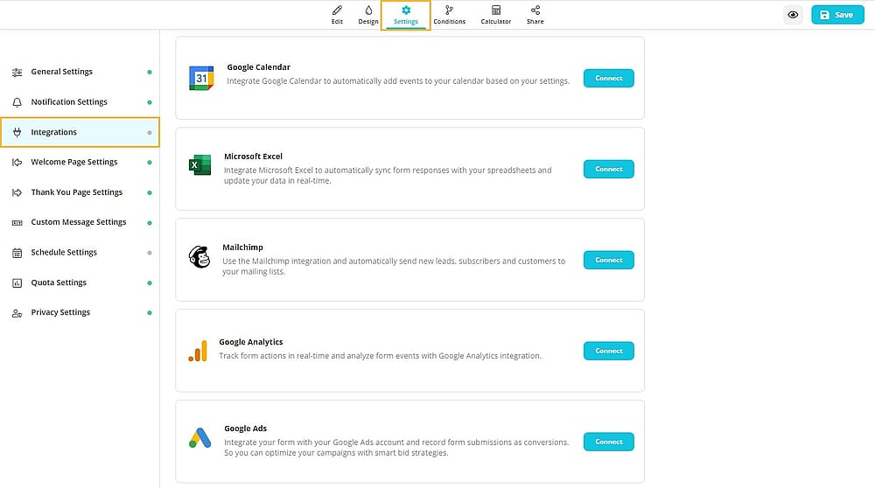Viewport: 875px width, 488px height.
Task: Open the Calculator tab
Action: pos(495,15)
